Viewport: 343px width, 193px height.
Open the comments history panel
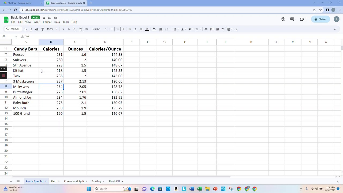pos(292,19)
